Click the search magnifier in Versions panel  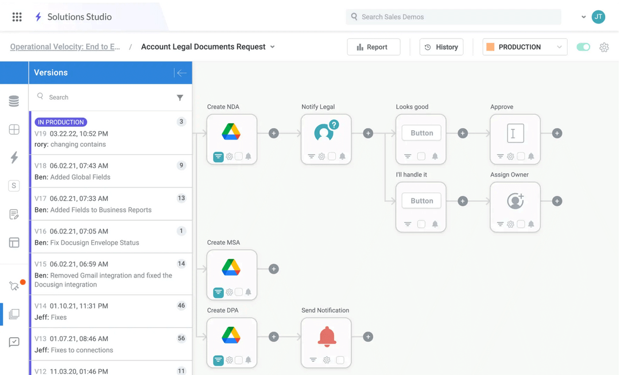[40, 97]
